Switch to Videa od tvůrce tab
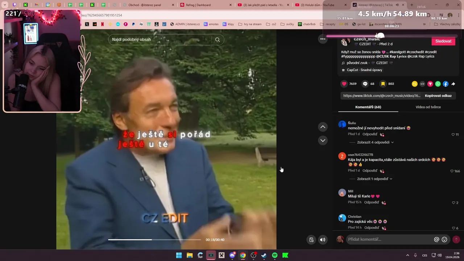The image size is (464, 261). [428, 107]
